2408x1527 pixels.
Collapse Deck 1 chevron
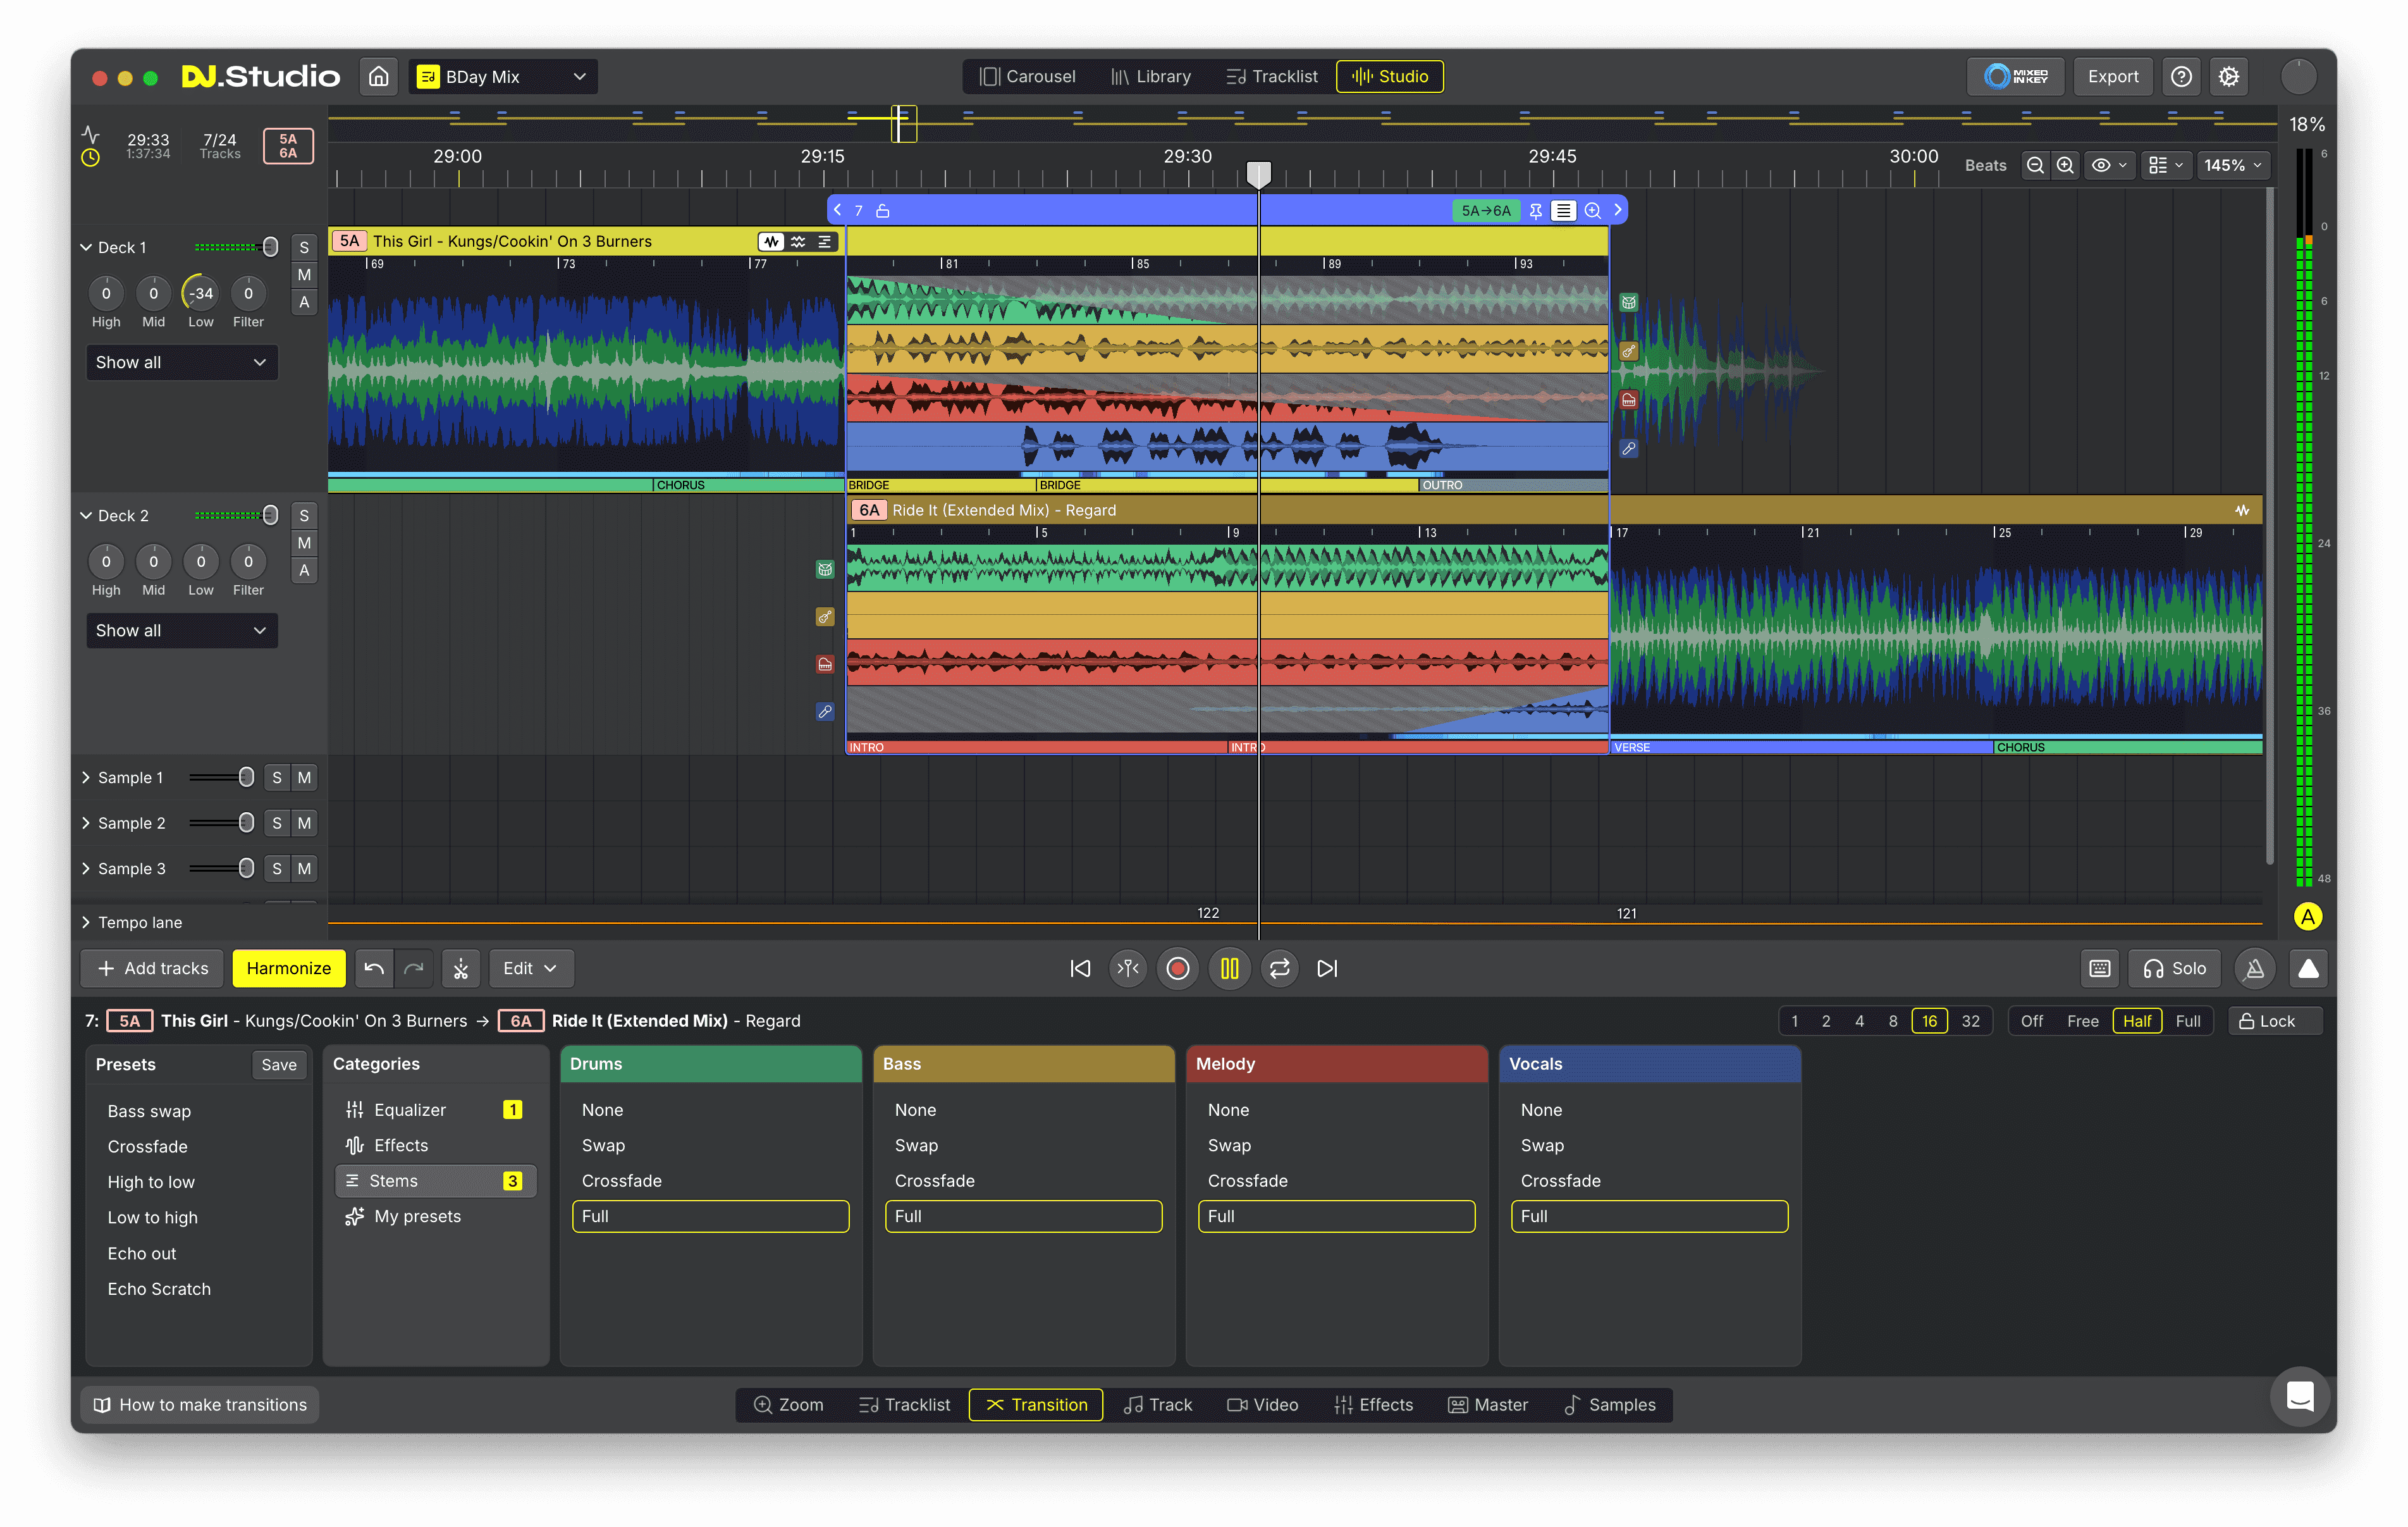[86, 247]
